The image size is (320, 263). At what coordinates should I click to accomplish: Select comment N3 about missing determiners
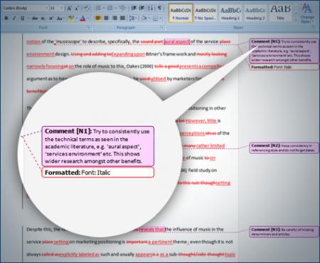(284, 232)
